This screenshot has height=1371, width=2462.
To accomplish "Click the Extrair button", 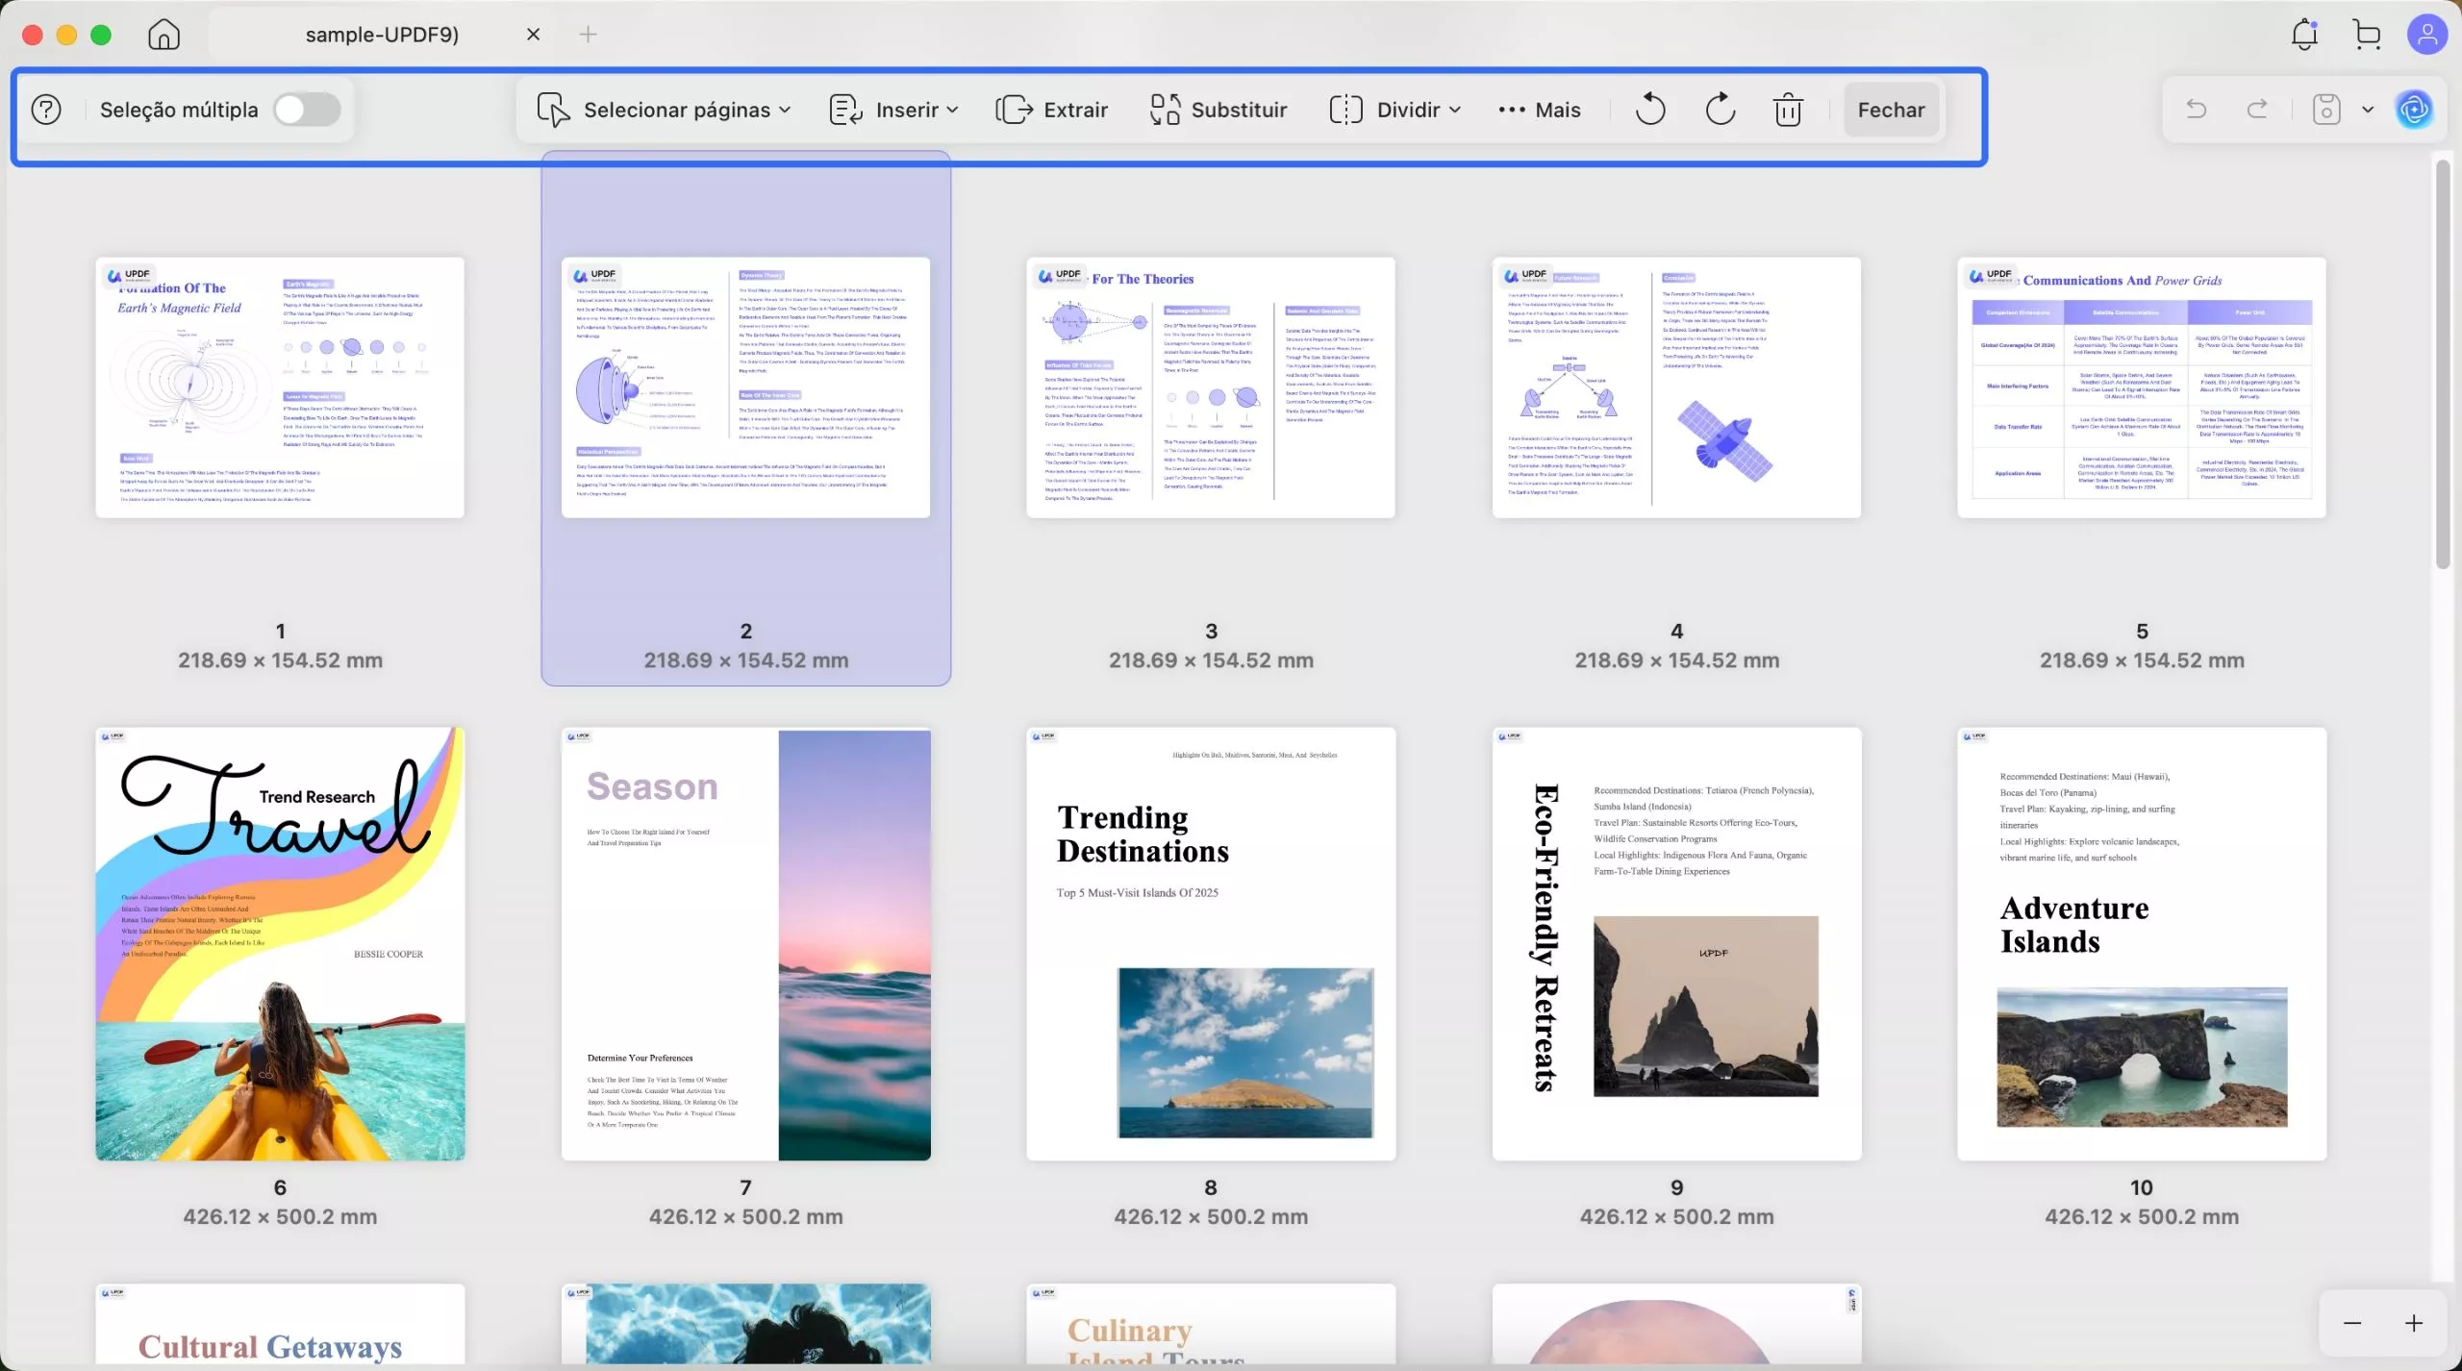I will click(1052, 110).
